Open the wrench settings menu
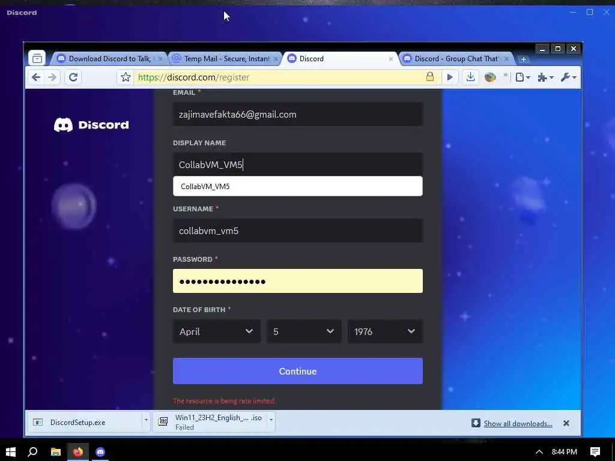Viewport: 615px width, 461px height. [568, 77]
